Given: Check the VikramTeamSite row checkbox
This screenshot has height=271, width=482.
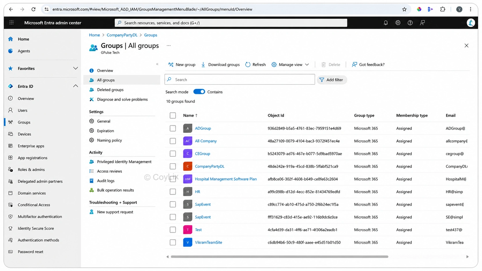Looking at the screenshot, I should tap(173, 242).
